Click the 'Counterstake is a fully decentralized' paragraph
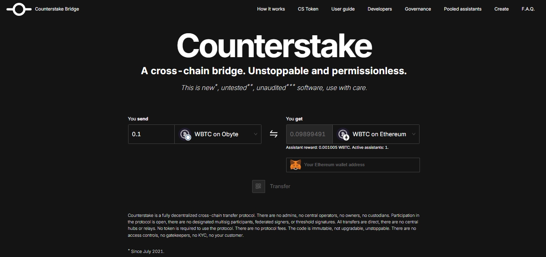This screenshot has width=546, height=257. (274, 225)
